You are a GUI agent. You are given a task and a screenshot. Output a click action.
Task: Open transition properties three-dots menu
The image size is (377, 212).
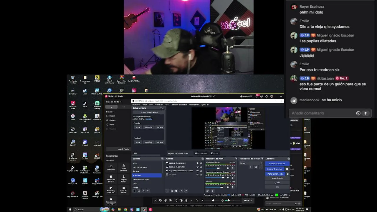pyautogui.click(x=261, y=167)
